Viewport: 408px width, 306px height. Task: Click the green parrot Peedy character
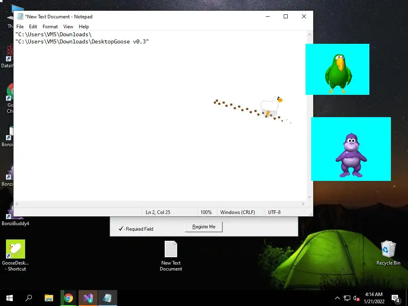(x=338, y=73)
